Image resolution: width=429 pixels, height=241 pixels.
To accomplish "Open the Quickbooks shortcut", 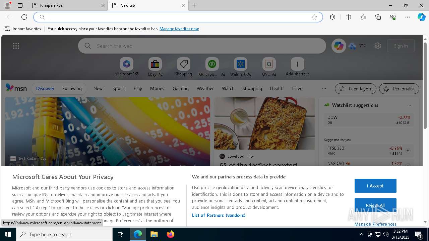I will click(212, 67).
